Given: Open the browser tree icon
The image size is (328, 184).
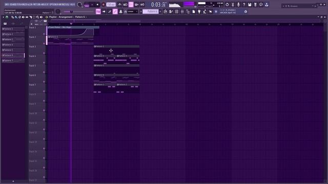Looking at the screenshot, I should pos(188,12).
